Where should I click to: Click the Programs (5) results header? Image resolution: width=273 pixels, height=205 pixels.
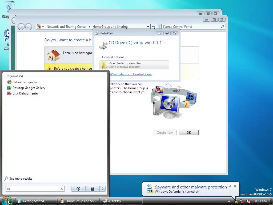[14, 76]
